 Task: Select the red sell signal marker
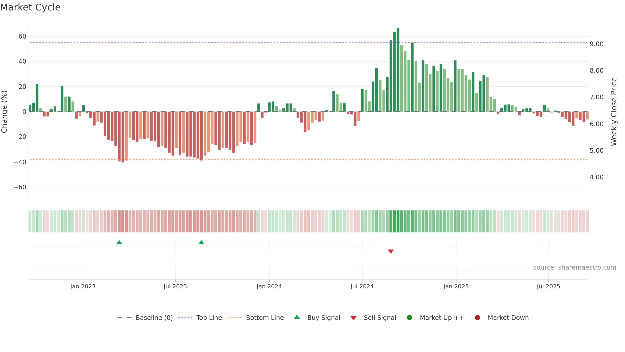pyautogui.click(x=391, y=251)
